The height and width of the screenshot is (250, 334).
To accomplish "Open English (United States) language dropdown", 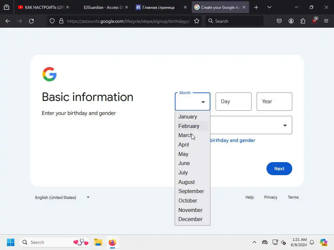I will tap(62, 198).
